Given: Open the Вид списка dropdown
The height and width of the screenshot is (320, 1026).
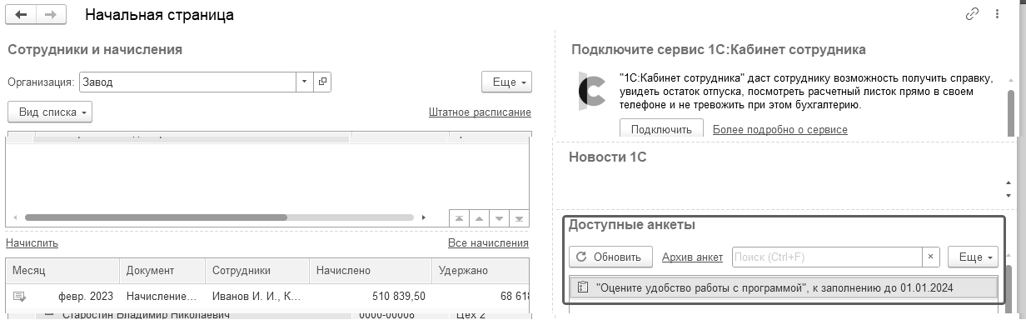Looking at the screenshot, I should (50, 112).
